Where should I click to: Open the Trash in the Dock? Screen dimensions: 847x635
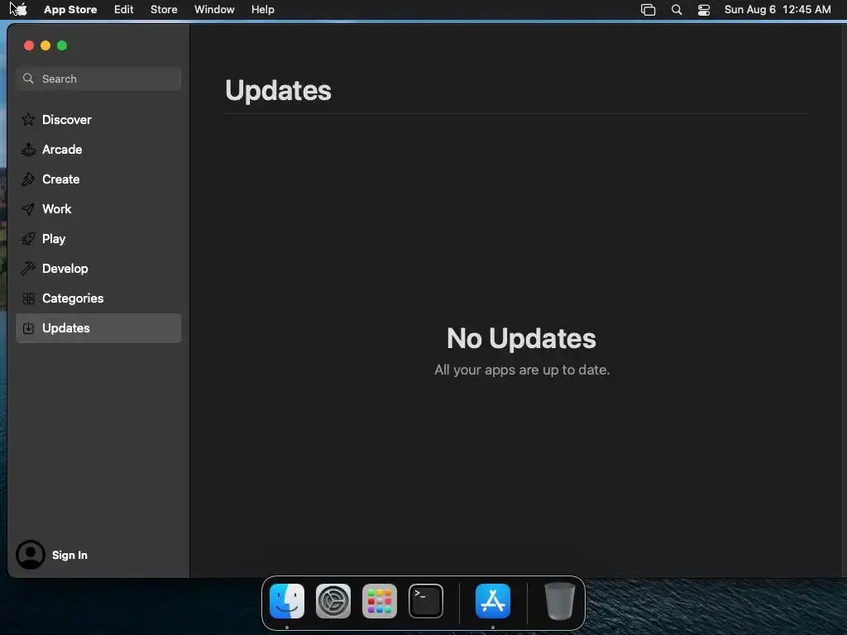(x=560, y=601)
